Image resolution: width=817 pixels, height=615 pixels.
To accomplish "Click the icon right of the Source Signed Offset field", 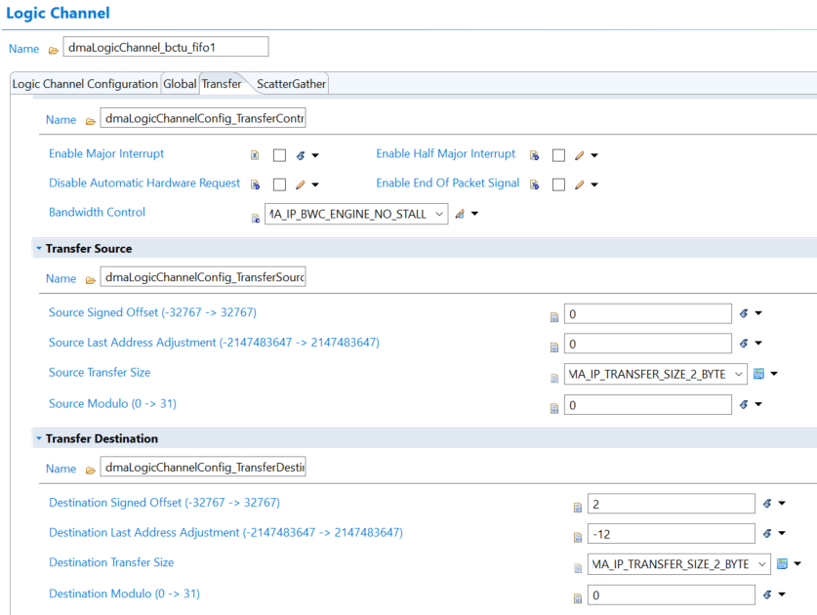I will [x=743, y=313].
